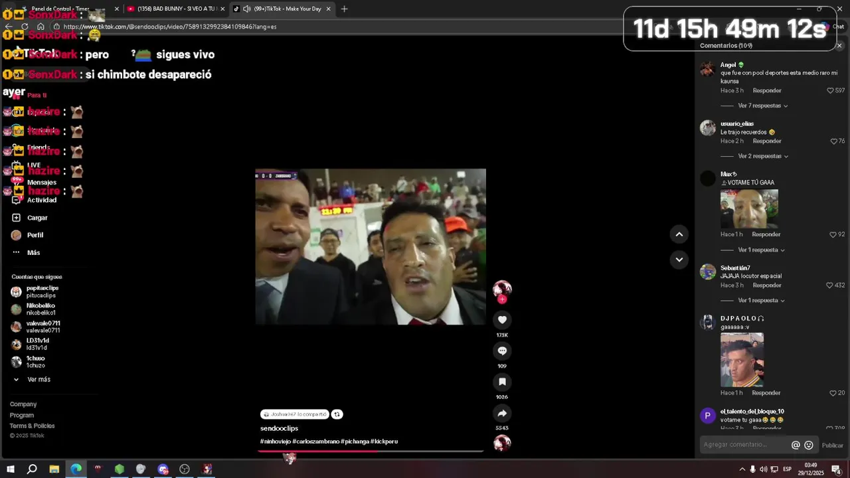The image size is (850, 478).
Task: Like Angel's comment
Action: 829,90
